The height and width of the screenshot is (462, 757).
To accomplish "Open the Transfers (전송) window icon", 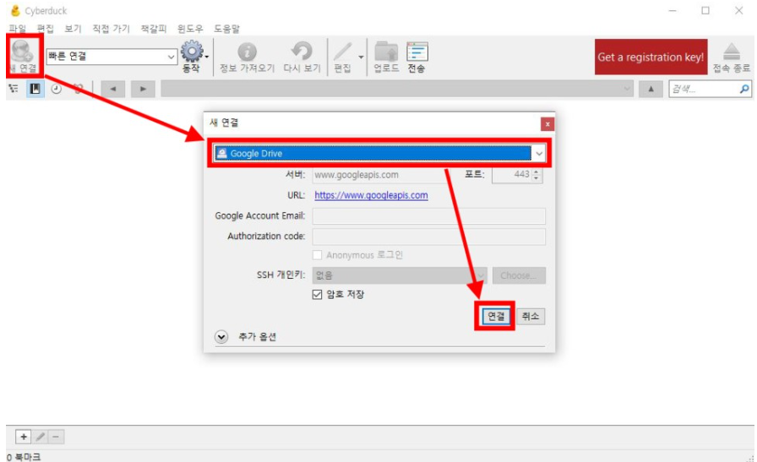I will coord(417,57).
